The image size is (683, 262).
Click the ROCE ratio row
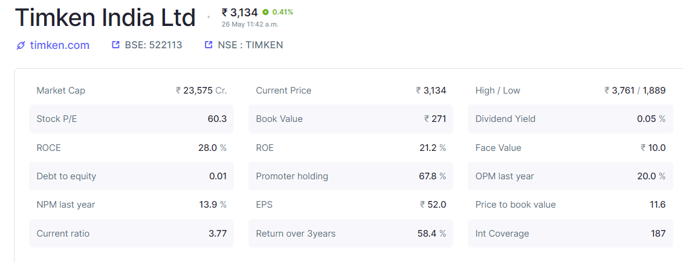click(x=131, y=148)
